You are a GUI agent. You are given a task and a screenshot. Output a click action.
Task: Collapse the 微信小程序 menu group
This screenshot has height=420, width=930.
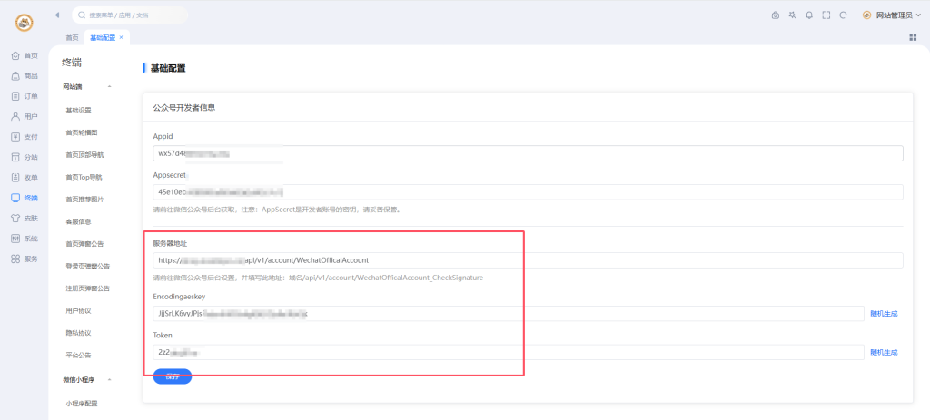pyautogui.click(x=109, y=380)
